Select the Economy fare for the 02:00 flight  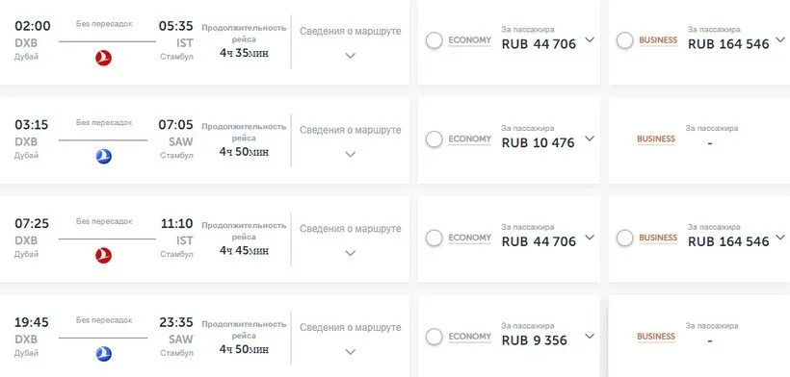point(434,40)
